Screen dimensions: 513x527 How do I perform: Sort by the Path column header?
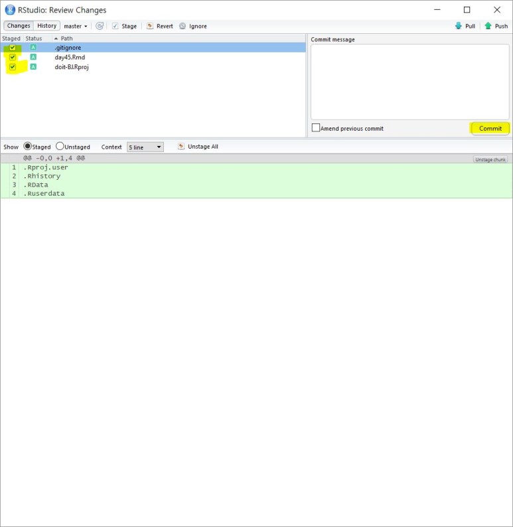click(66, 38)
